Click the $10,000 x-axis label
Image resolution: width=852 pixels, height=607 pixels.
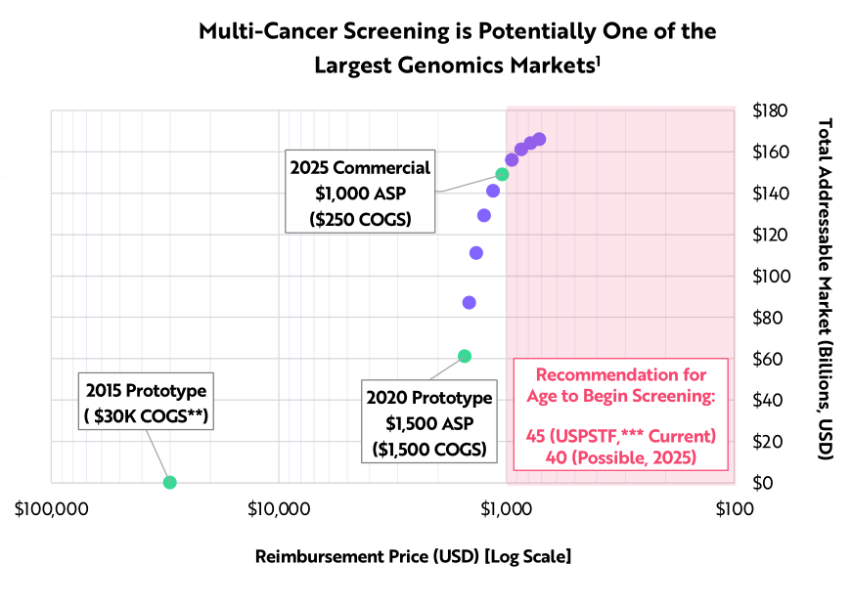point(279,509)
